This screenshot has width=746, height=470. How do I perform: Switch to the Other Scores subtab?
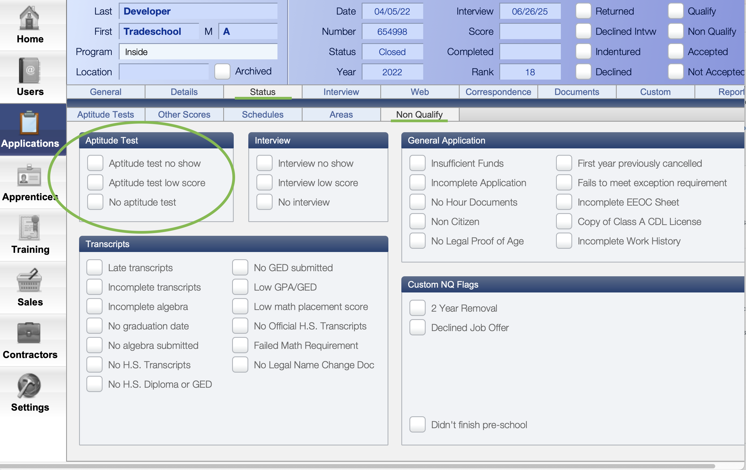click(184, 115)
